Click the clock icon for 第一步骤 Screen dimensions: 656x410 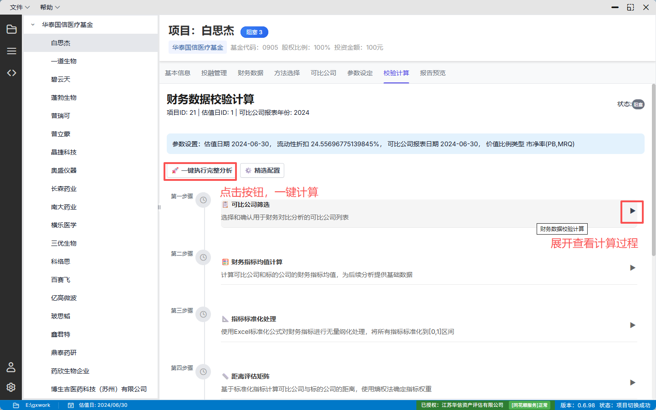tap(203, 200)
